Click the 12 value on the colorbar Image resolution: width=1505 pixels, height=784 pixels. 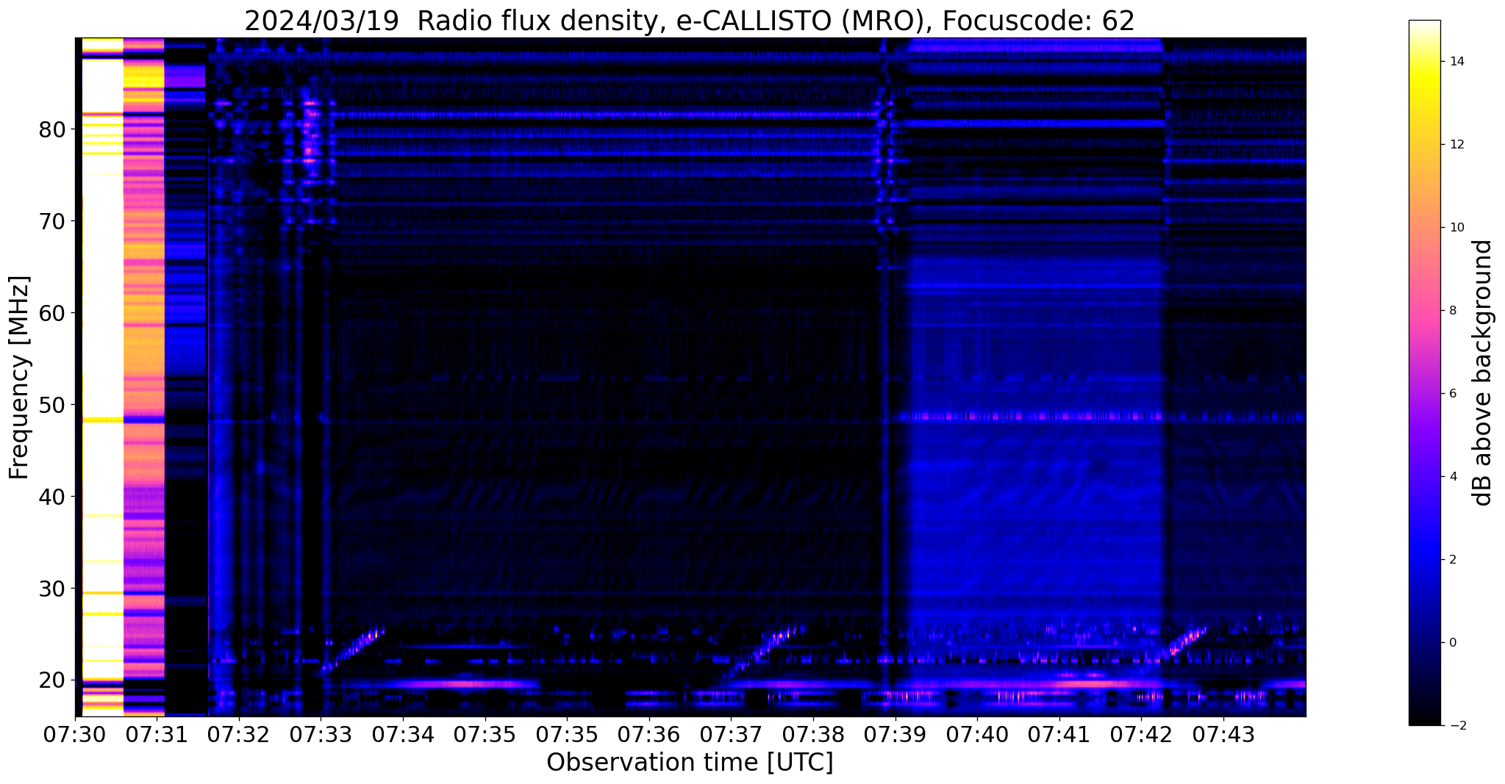tap(1456, 145)
